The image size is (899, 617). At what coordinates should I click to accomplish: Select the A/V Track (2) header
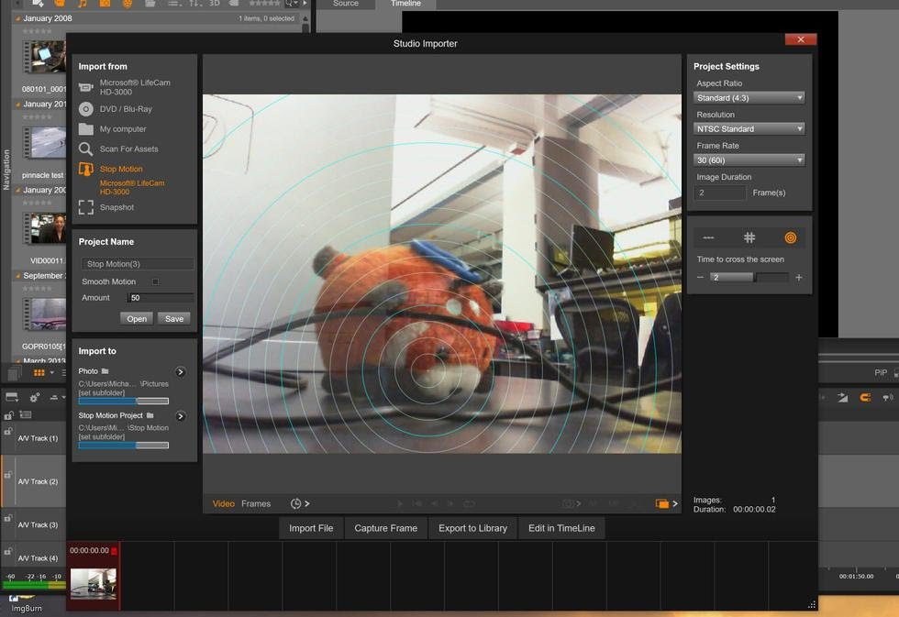(33, 482)
